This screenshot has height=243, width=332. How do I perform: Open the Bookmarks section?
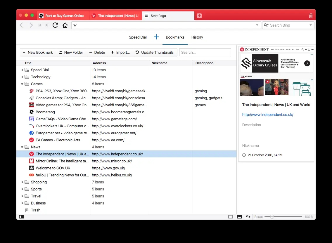point(175,37)
